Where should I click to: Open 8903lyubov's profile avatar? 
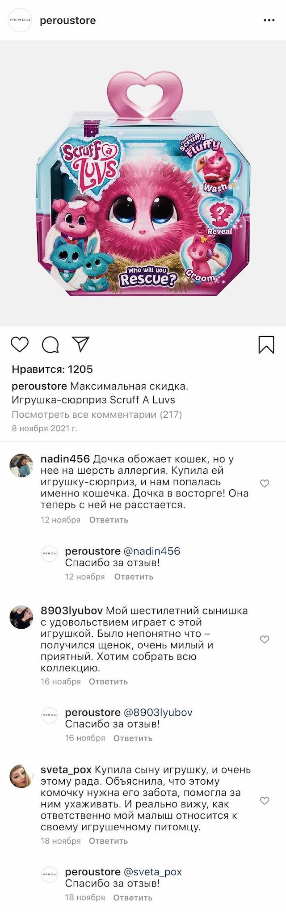pos(21,617)
